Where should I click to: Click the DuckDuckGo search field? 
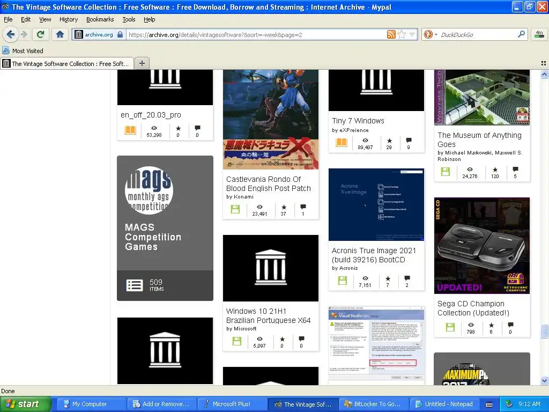point(477,35)
